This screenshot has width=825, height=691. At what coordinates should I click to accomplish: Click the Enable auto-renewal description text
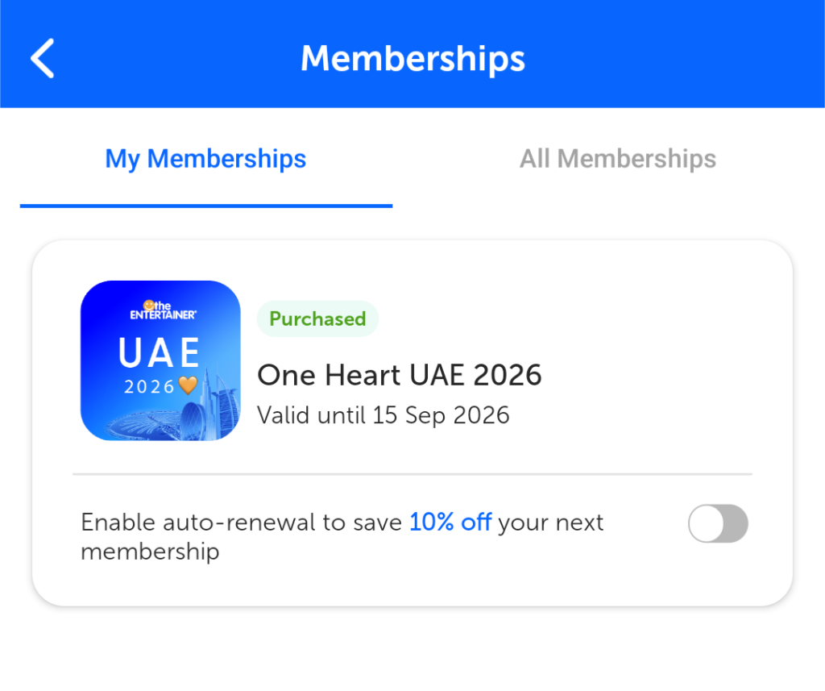[x=242, y=522]
